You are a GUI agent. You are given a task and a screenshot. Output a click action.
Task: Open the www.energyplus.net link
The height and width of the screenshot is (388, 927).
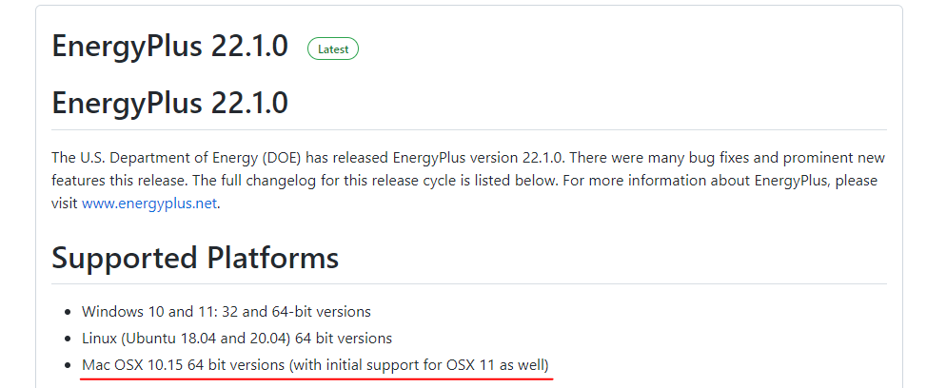149,204
